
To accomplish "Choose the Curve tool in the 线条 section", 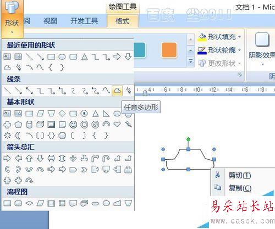I will pos(106,91).
